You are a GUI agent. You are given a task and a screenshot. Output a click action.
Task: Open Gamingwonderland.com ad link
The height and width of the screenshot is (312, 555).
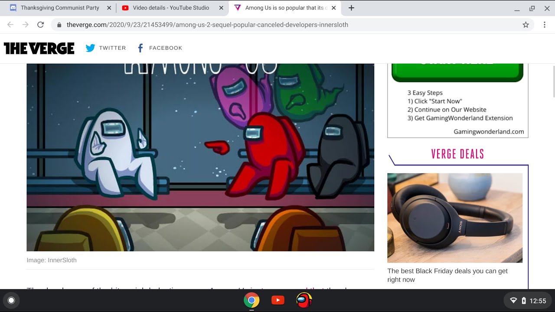489,132
